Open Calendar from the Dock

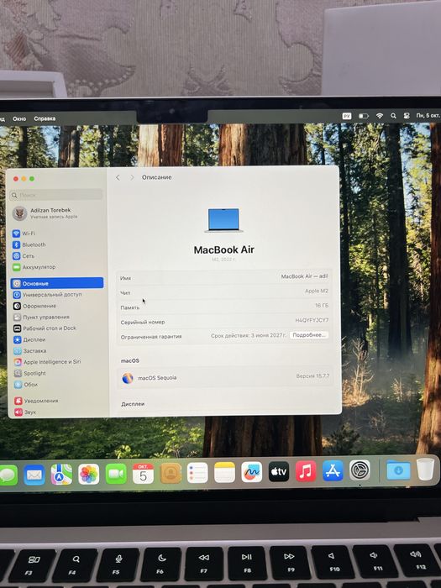point(143,473)
